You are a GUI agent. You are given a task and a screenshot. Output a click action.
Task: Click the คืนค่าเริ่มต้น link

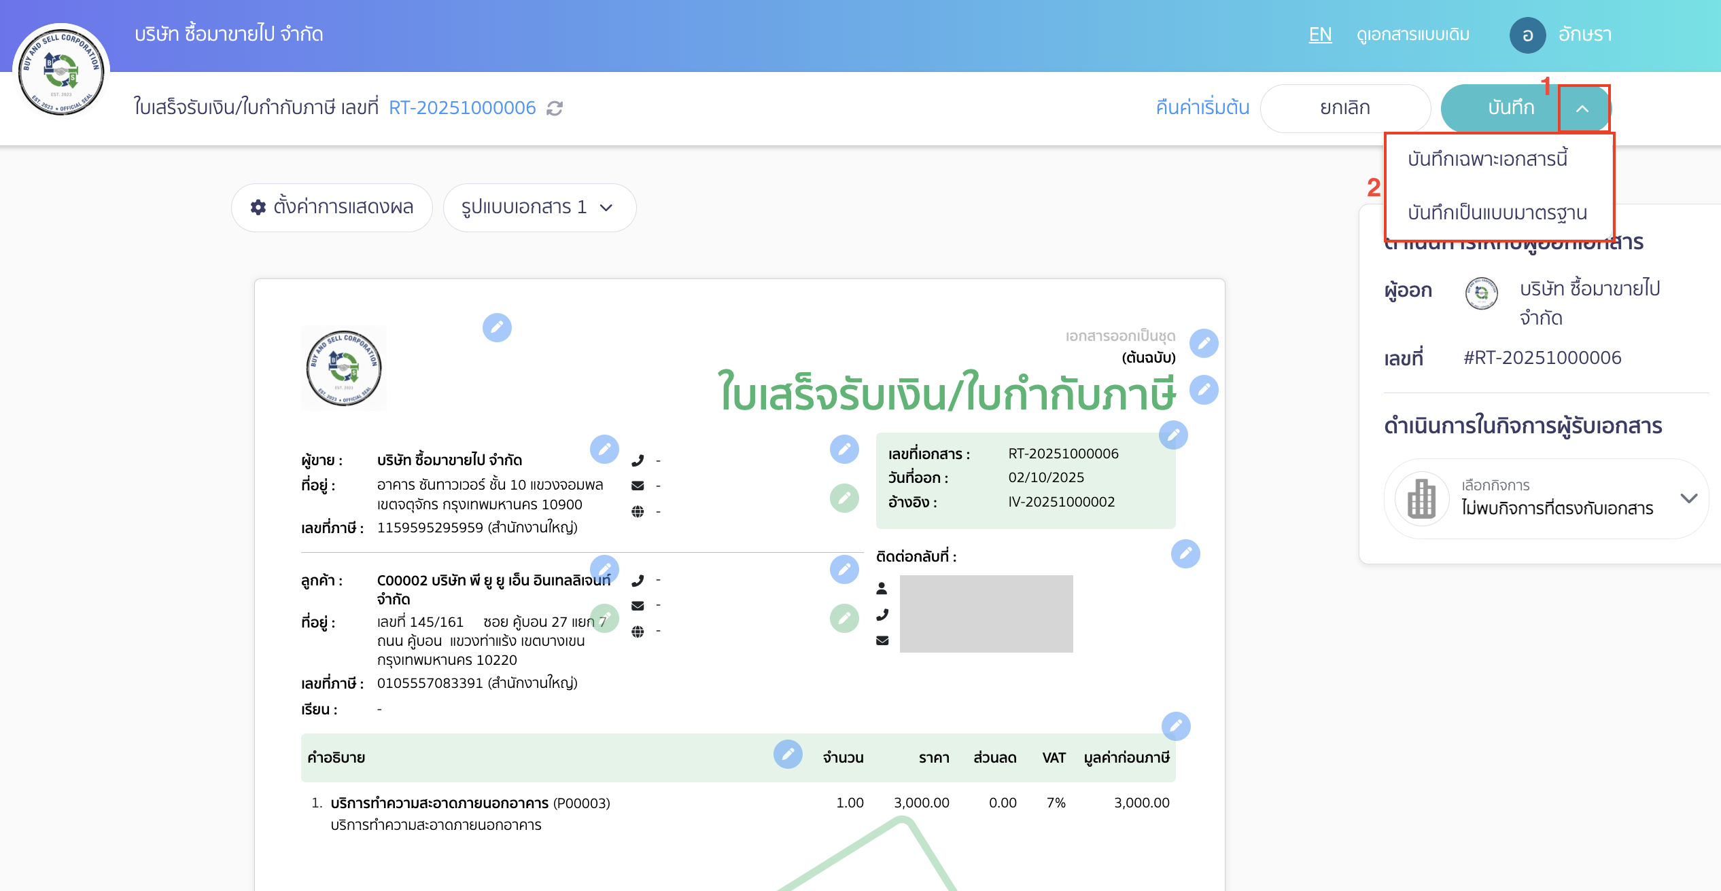1200,108
